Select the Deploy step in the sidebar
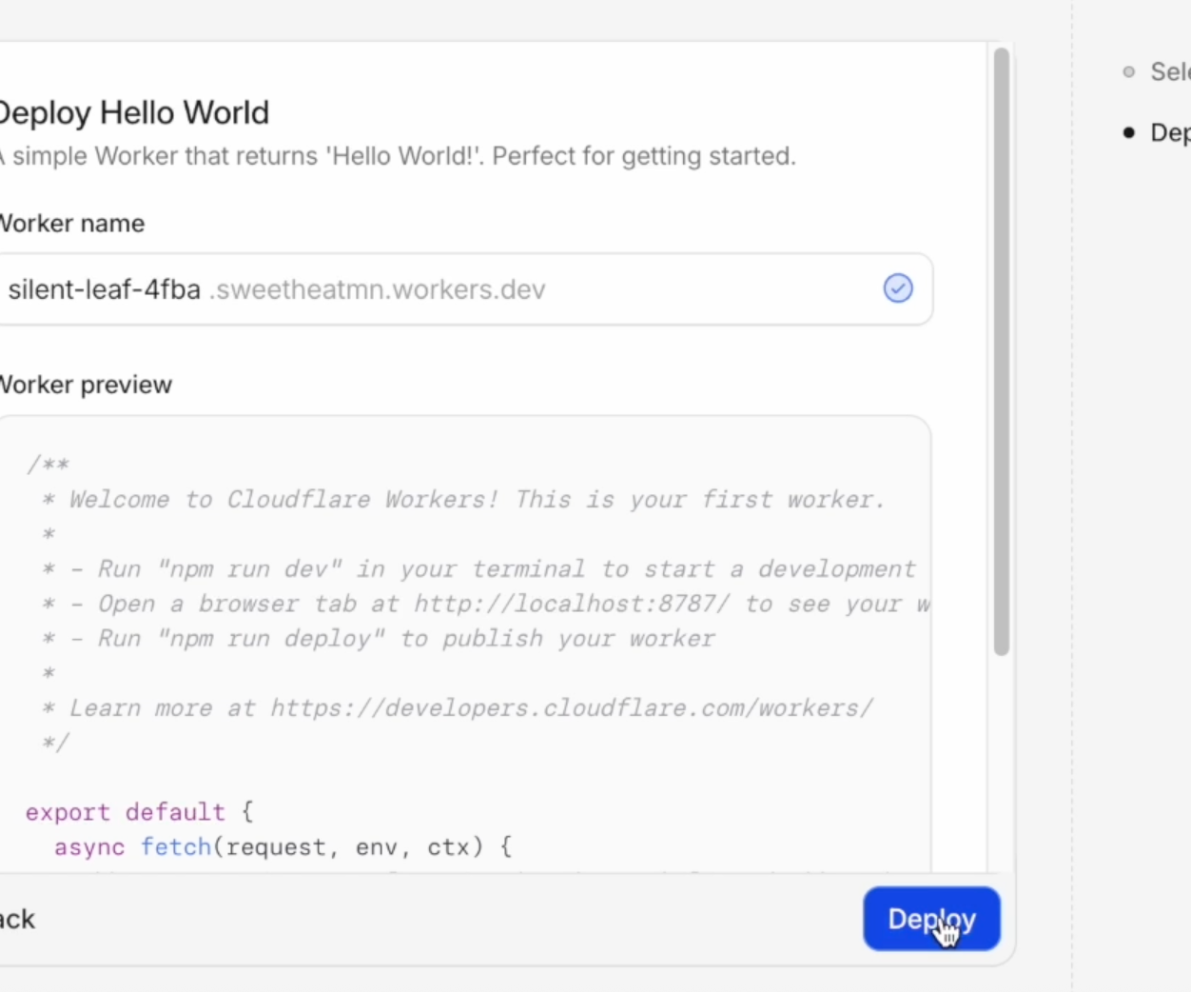1191x992 pixels. [x=1170, y=132]
